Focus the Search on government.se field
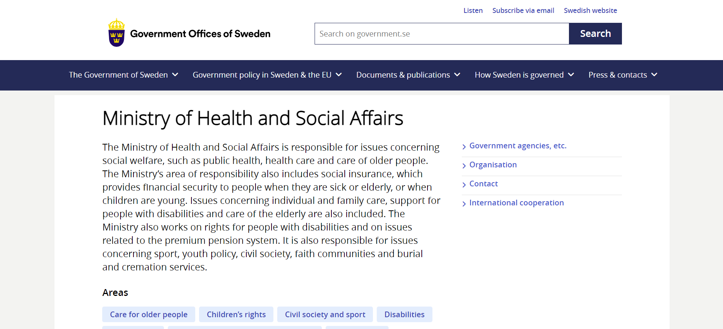 click(442, 34)
